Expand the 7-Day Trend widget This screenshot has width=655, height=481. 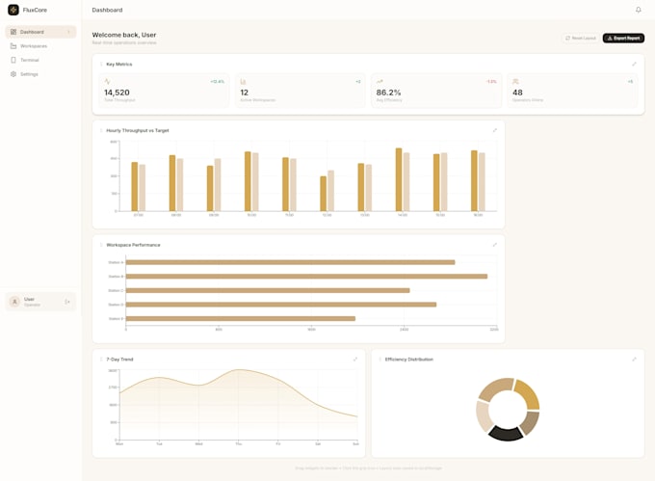(355, 360)
